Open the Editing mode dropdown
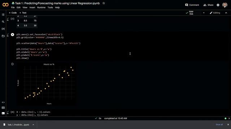The image size is (231, 129). coord(215,13)
